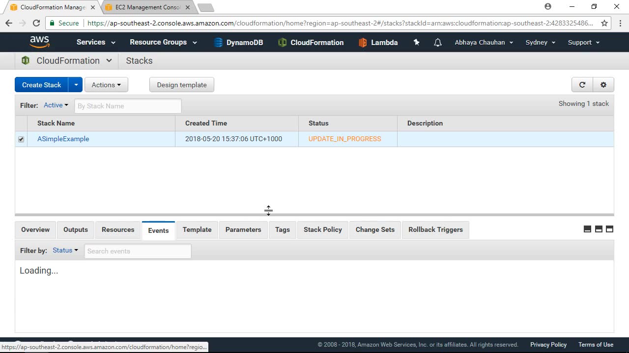Click the pane resize divider handle
The height and width of the screenshot is (353, 629).
point(314,214)
